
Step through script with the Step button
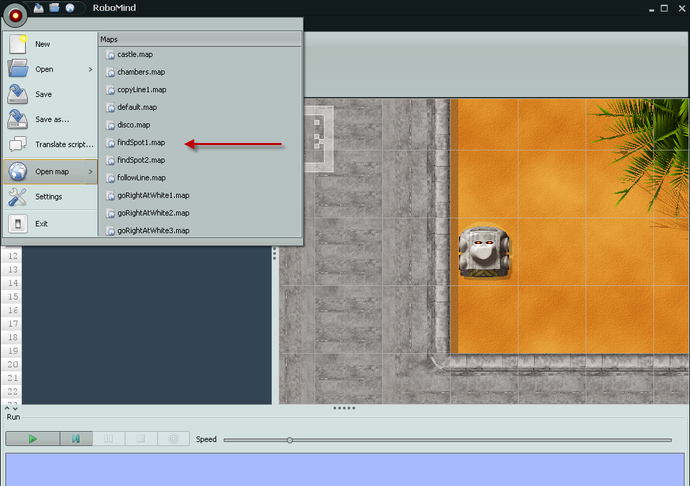coord(76,439)
